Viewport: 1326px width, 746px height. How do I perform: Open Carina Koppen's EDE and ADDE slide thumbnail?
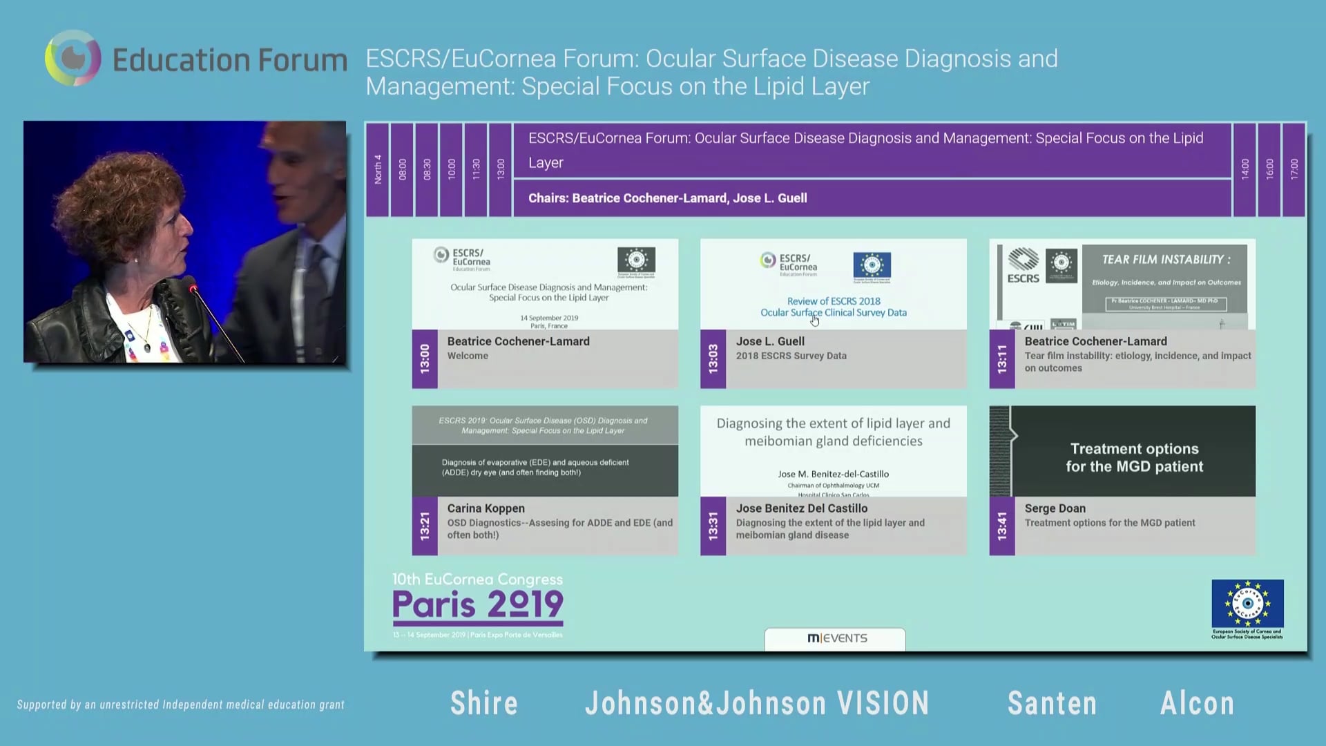(x=545, y=451)
